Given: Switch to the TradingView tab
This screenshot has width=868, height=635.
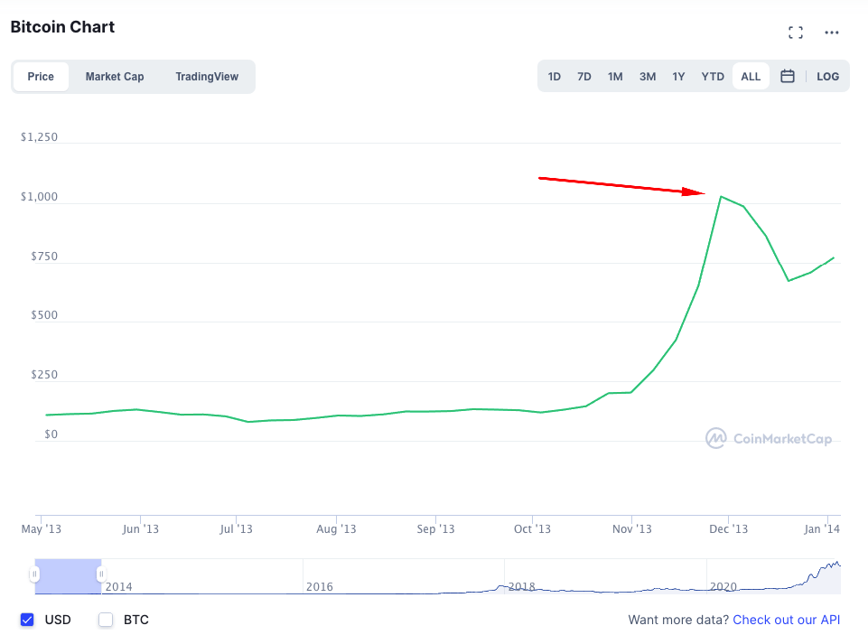Looking at the screenshot, I should pyautogui.click(x=207, y=77).
